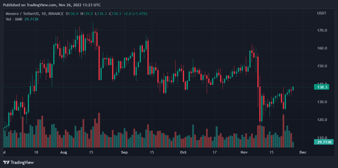
Task: Click the 110.0 price axis label
Action: tap(322, 138)
